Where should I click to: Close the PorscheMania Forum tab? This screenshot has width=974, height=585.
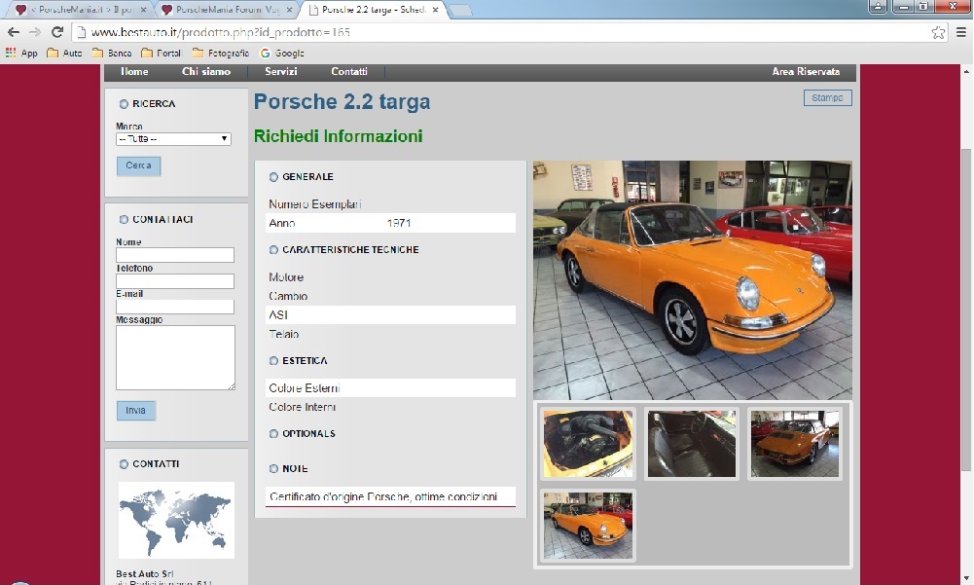click(290, 10)
